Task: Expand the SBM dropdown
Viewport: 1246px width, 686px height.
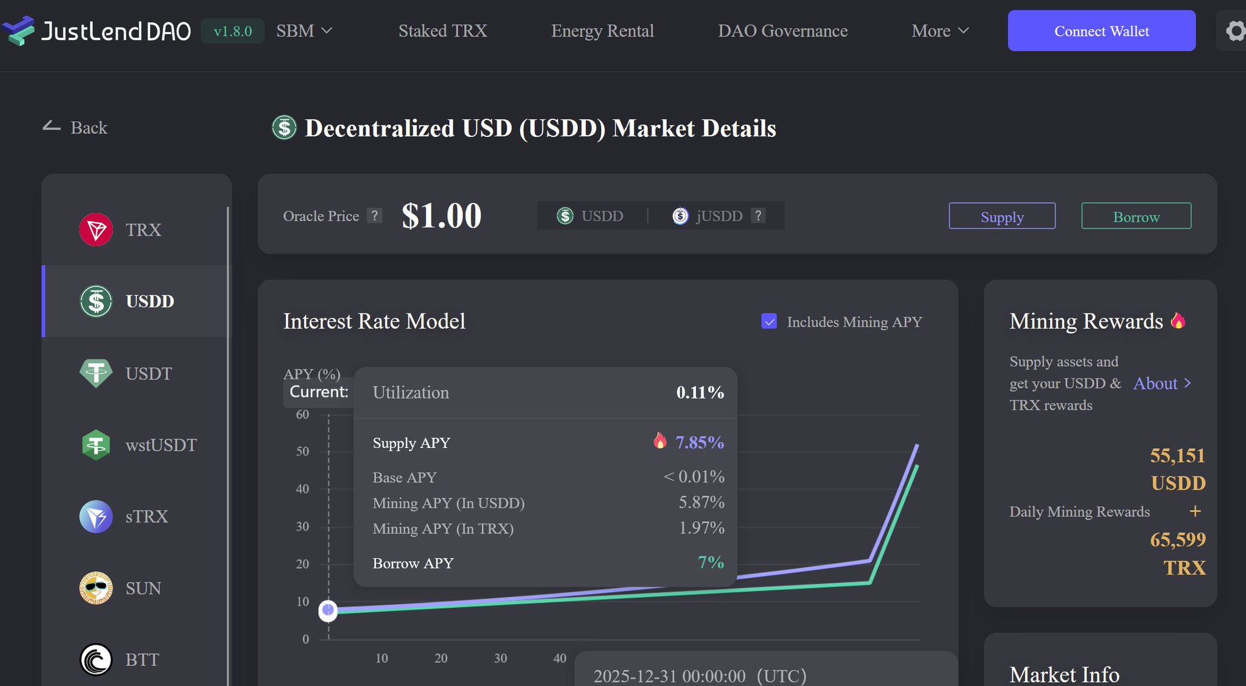Action: (x=304, y=30)
